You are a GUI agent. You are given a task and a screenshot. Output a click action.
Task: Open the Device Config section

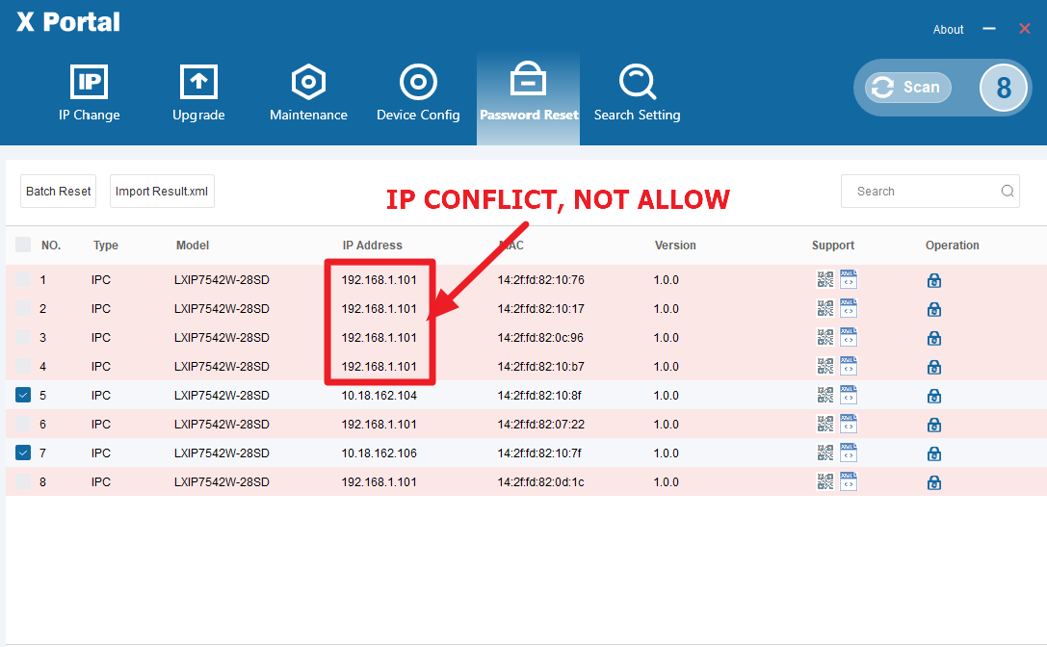418,93
